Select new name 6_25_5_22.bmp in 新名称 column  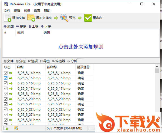pyautogui.click(x=59, y=109)
